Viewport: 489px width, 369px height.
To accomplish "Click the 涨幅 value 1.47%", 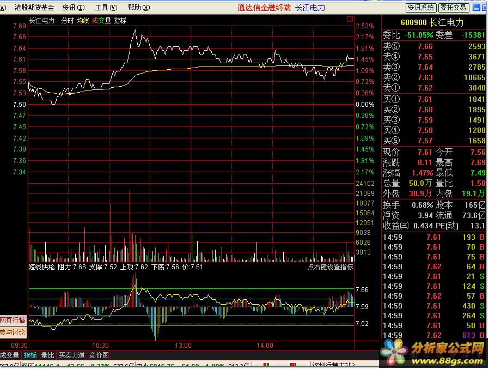I will 423,173.
